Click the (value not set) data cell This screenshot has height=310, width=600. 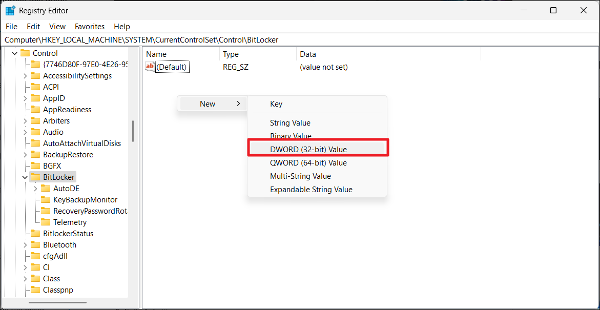(324, 67)
